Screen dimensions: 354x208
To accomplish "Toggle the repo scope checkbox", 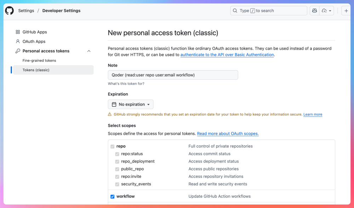I will pyautogui.click(x=113, y=146).
